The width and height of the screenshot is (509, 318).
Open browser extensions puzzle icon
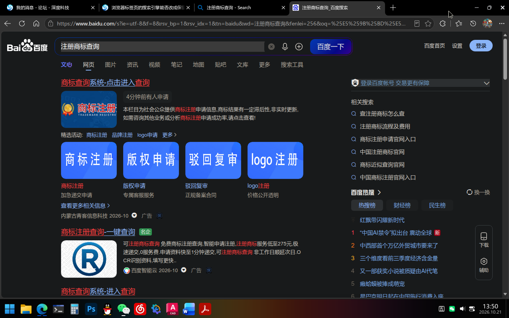click(442, 24)
